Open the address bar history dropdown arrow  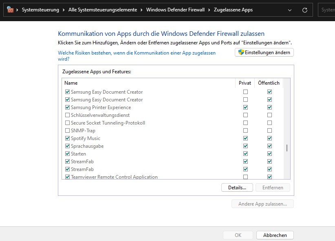point(290,10)
